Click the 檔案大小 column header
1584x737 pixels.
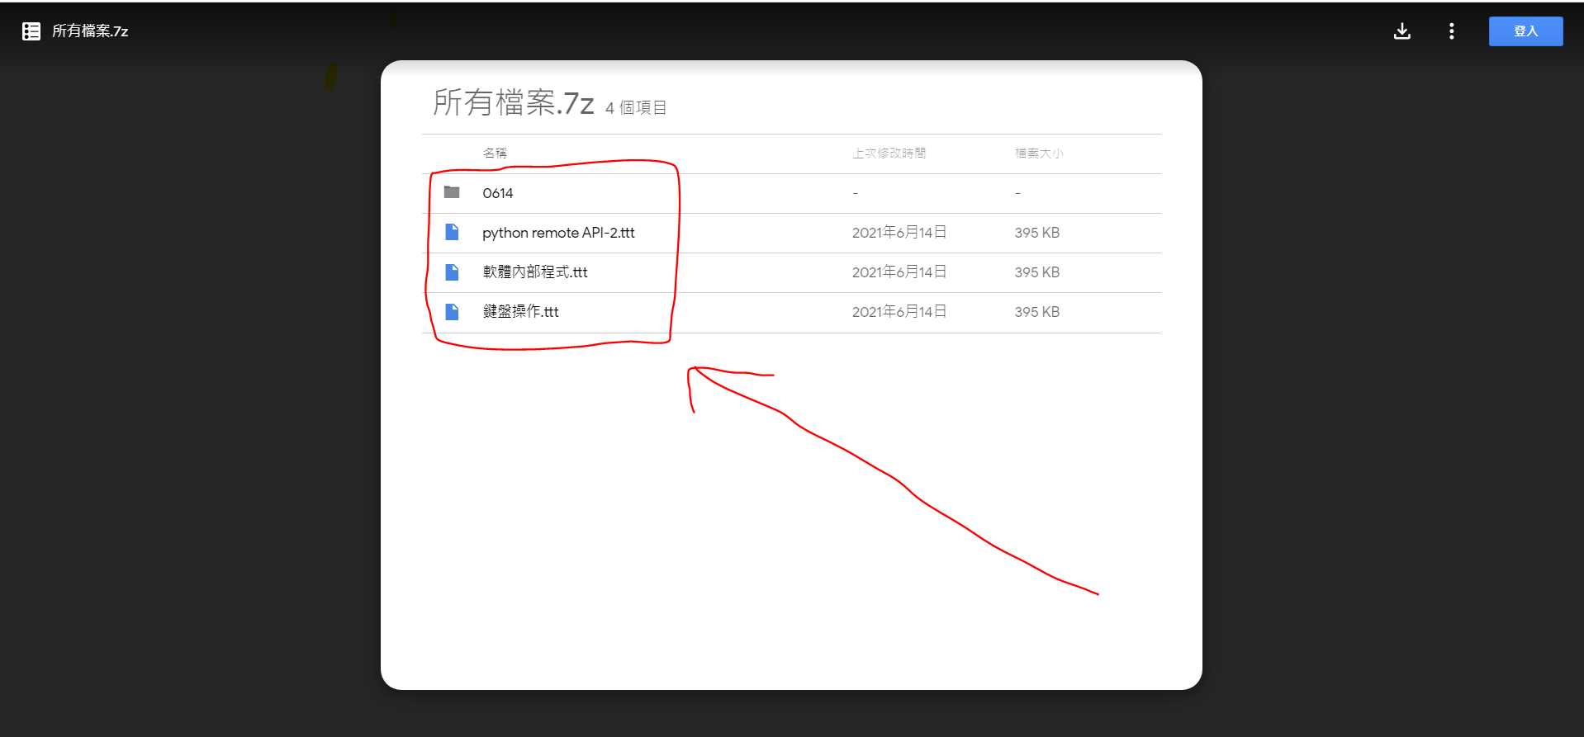point(1039,153)
